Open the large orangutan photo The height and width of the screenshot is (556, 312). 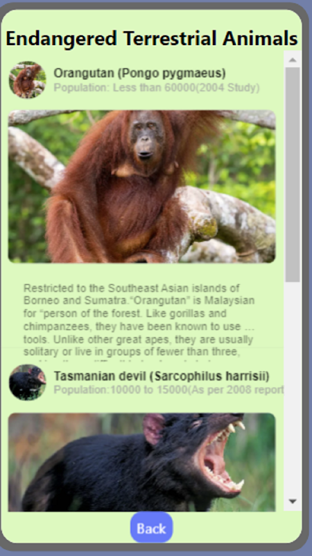142,186
